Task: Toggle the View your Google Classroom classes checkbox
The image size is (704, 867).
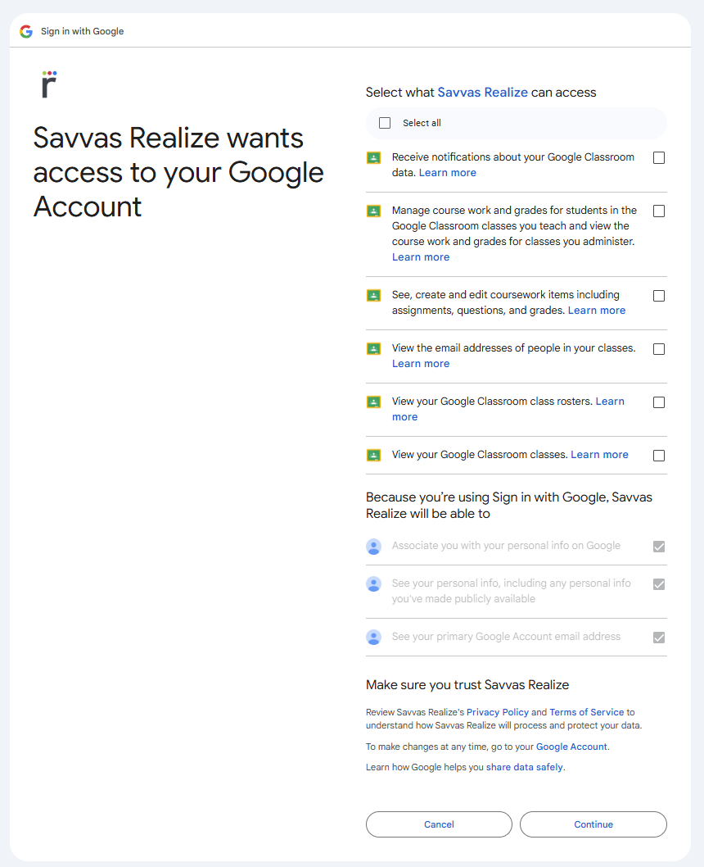Action: pyautogui.click(x=659, y=456)
